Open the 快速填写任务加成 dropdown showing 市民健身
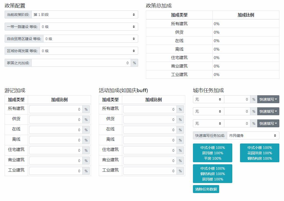The height and width of the screenshot is (201, 284). (253, 136)
